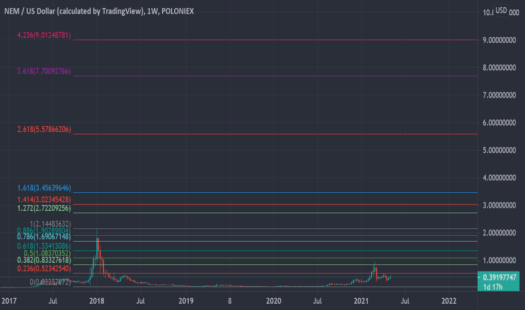Click the 0.886 Fibonacci level label

coord(44,231)
